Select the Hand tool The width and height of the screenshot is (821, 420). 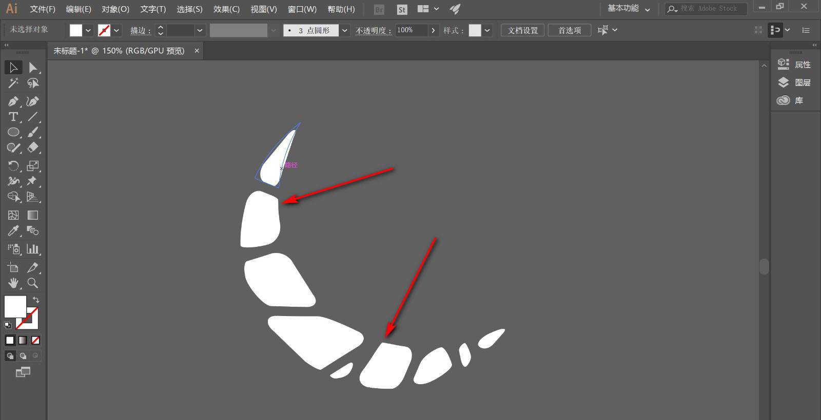point(13,283)
